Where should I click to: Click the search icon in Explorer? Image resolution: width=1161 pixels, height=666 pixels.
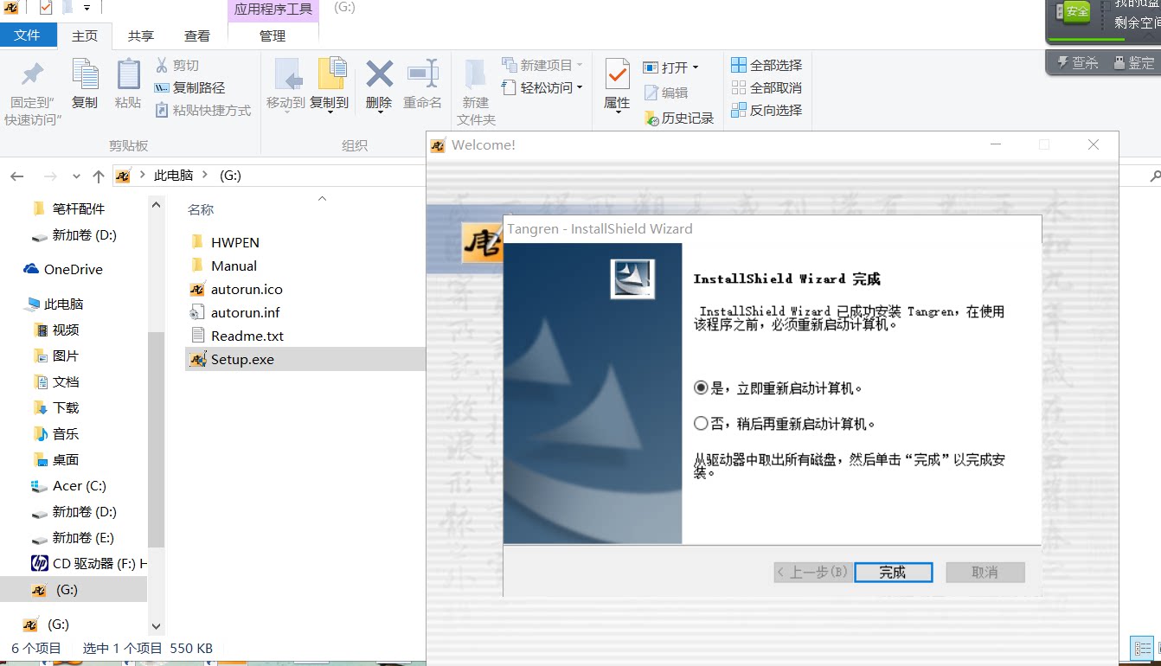point(1155,176)
